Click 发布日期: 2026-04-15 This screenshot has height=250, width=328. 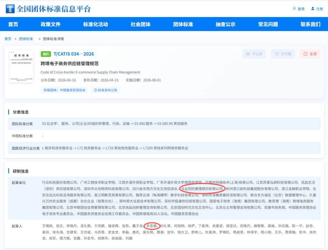point(101,80)
